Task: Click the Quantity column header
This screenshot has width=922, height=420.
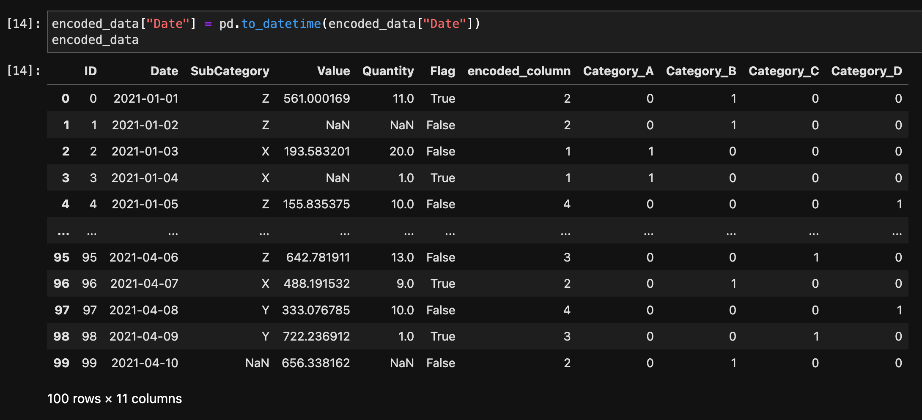Action: 388,71
